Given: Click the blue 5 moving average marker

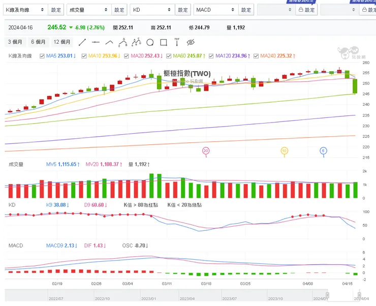Looking at the screenshot, I should point(323,151).
